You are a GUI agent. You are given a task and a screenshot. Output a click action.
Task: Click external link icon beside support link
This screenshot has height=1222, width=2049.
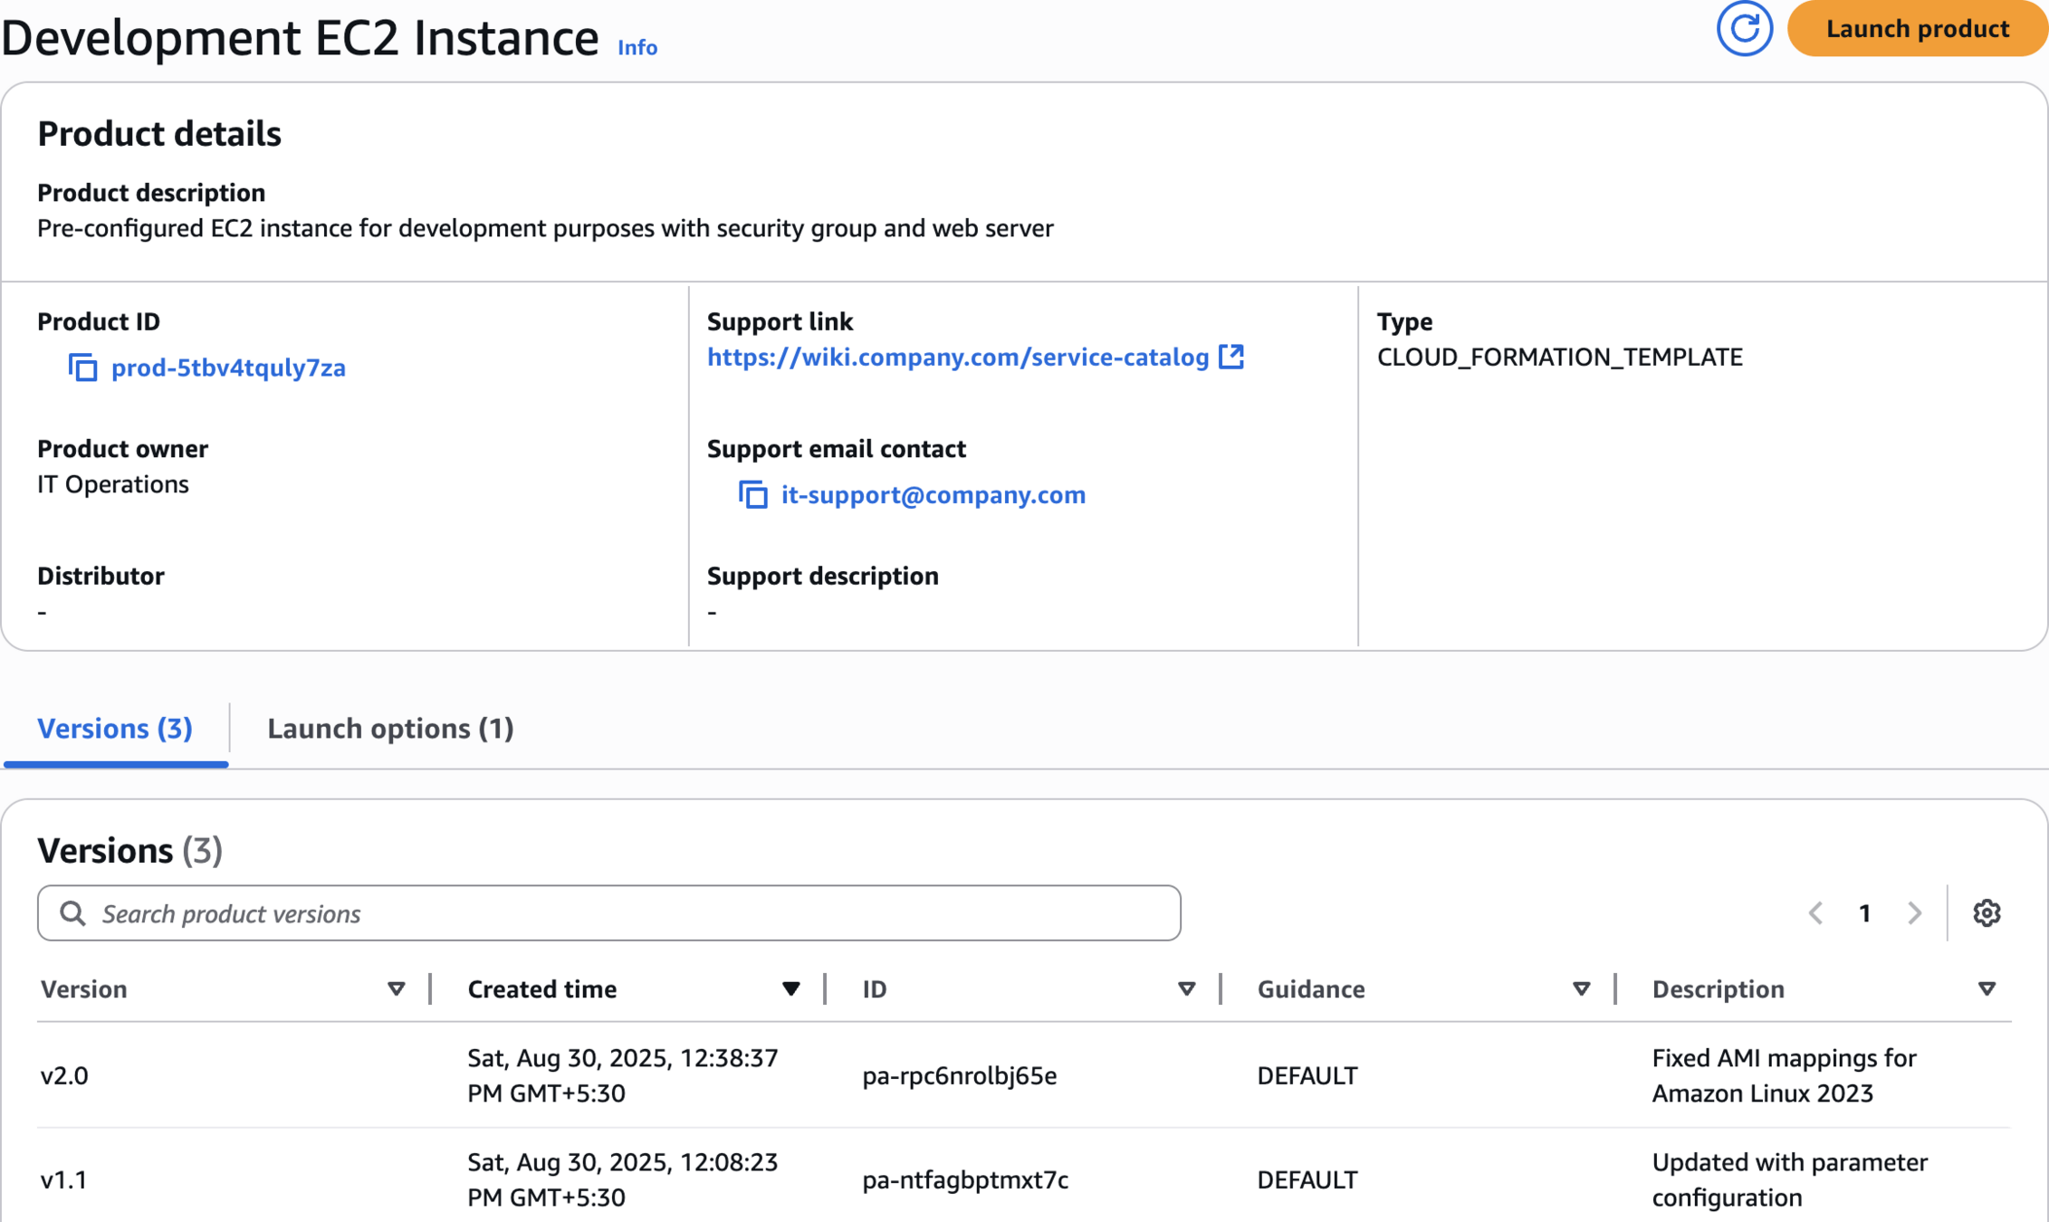(x=1231, y=357)
